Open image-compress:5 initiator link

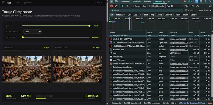pos(178,39)
